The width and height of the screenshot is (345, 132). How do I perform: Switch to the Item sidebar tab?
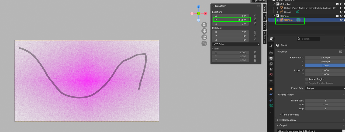coord(265,8)
